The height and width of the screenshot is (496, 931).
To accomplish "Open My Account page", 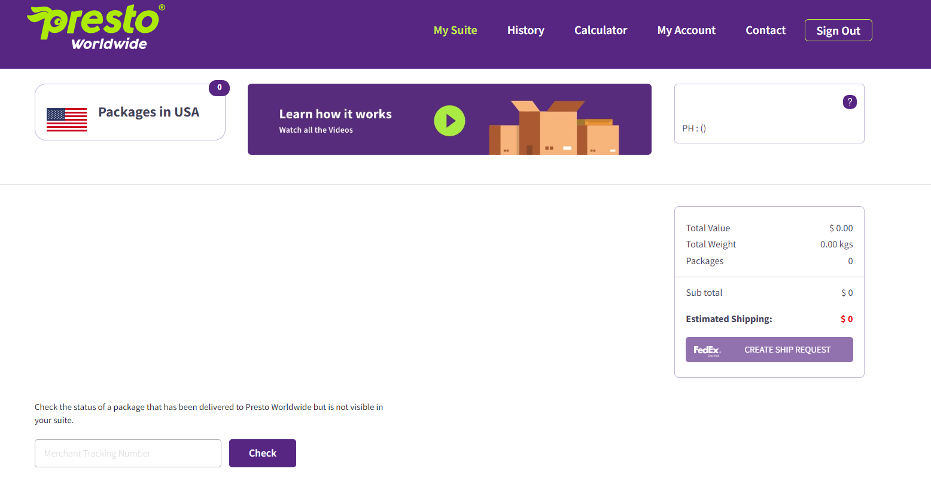I will tap(686, 30).
